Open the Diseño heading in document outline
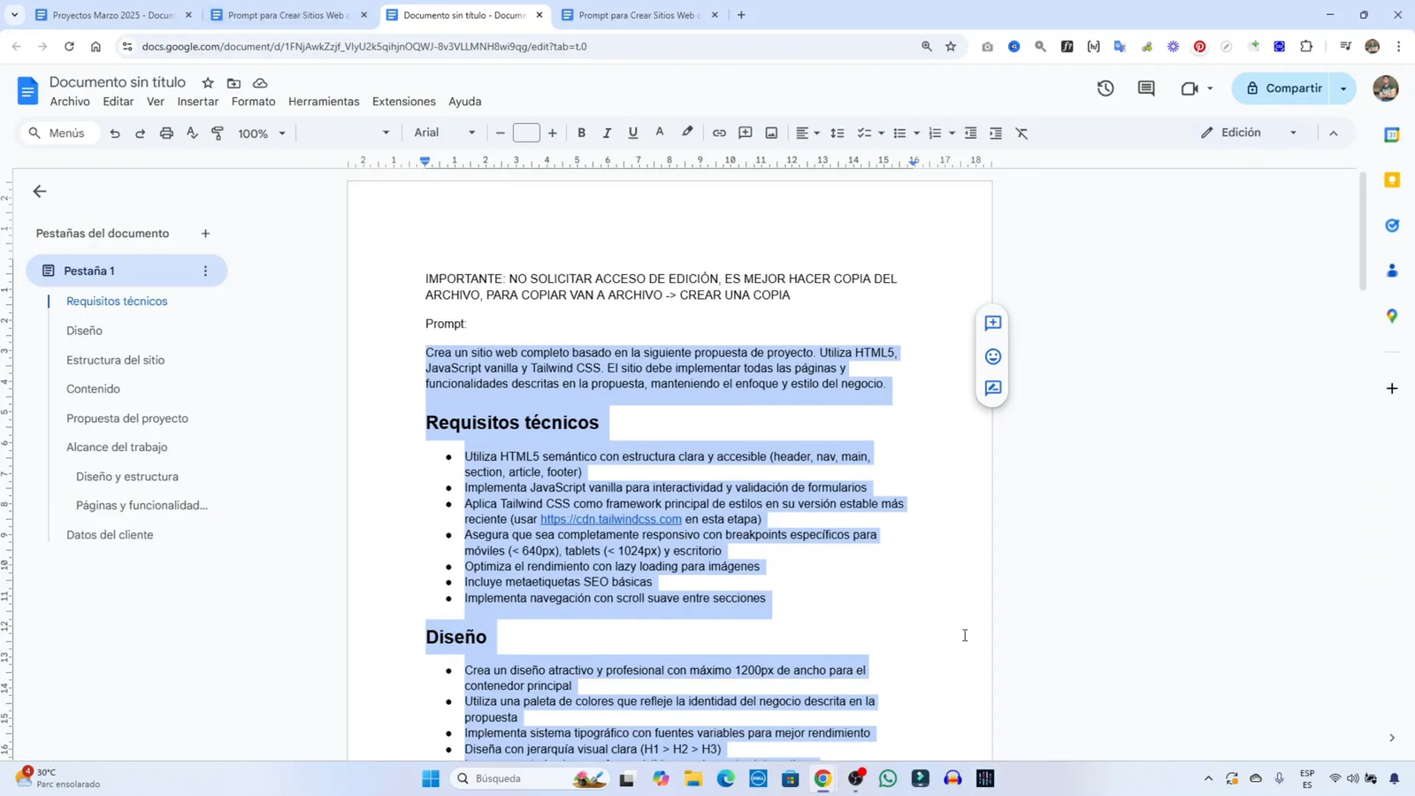The image size is (1415, 796). tap(86, 330)
